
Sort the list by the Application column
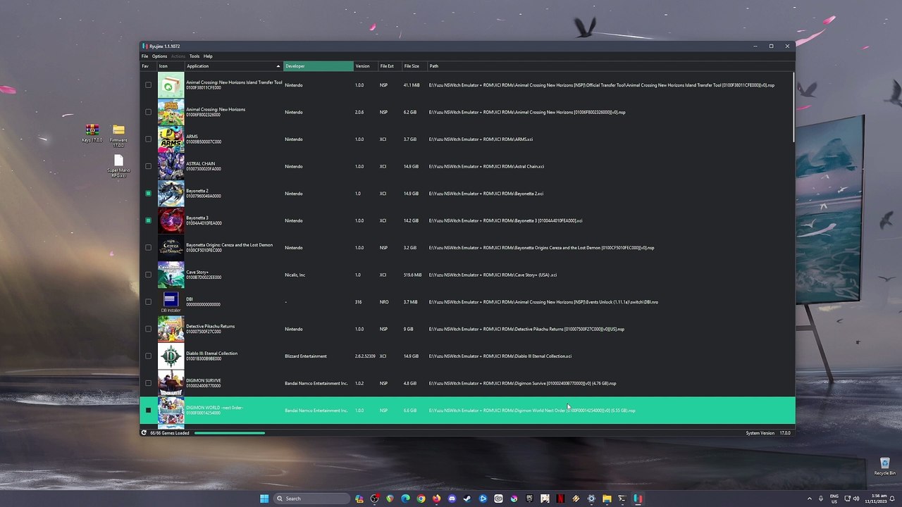(x=233, y=66)
